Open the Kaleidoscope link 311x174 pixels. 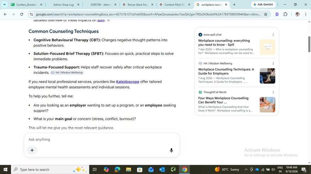click(x=128, y=82)
